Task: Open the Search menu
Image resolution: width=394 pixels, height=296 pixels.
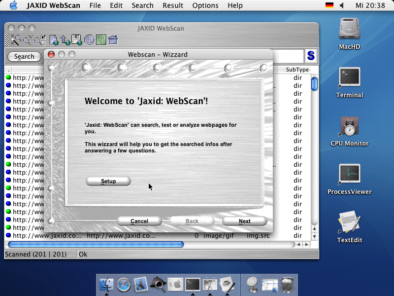Action: pyautogui.click(x=142, y=5)
